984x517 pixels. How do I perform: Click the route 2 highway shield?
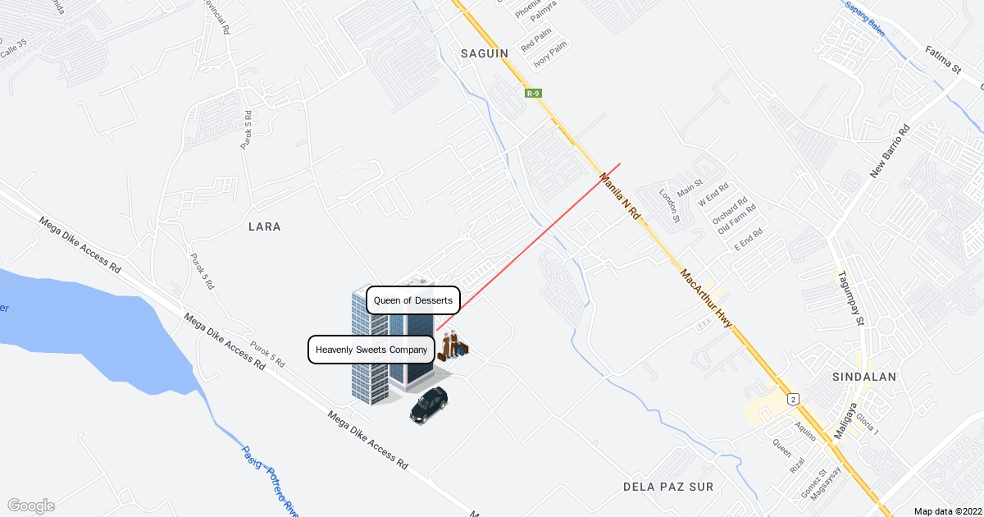coord(794,399)
